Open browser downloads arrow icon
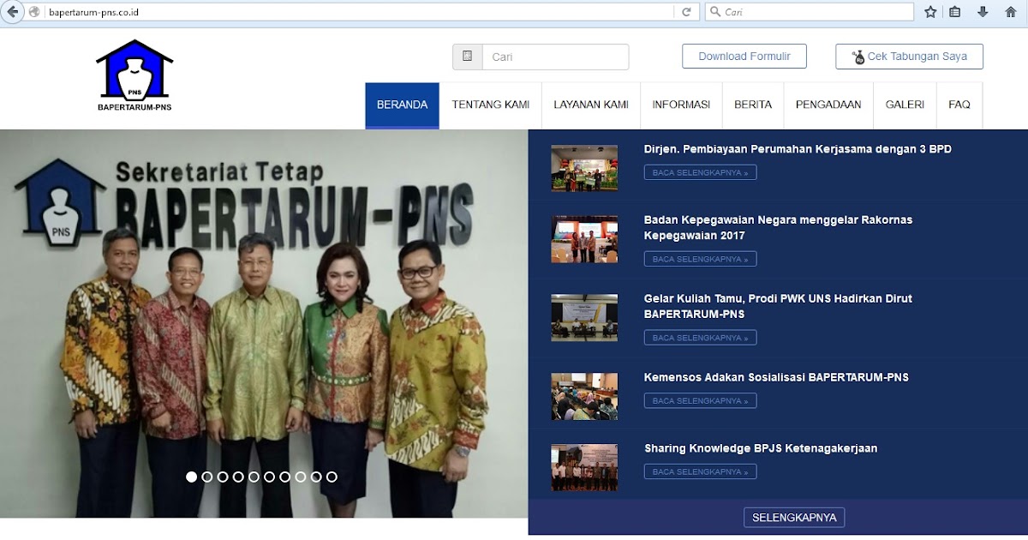 [983, 12]
